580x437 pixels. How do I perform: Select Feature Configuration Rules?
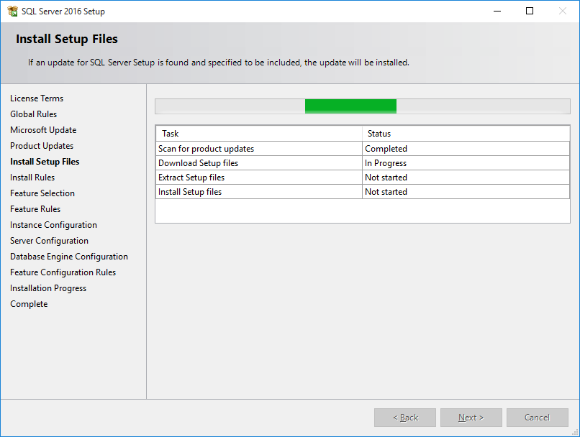click(x=63, y=272)
